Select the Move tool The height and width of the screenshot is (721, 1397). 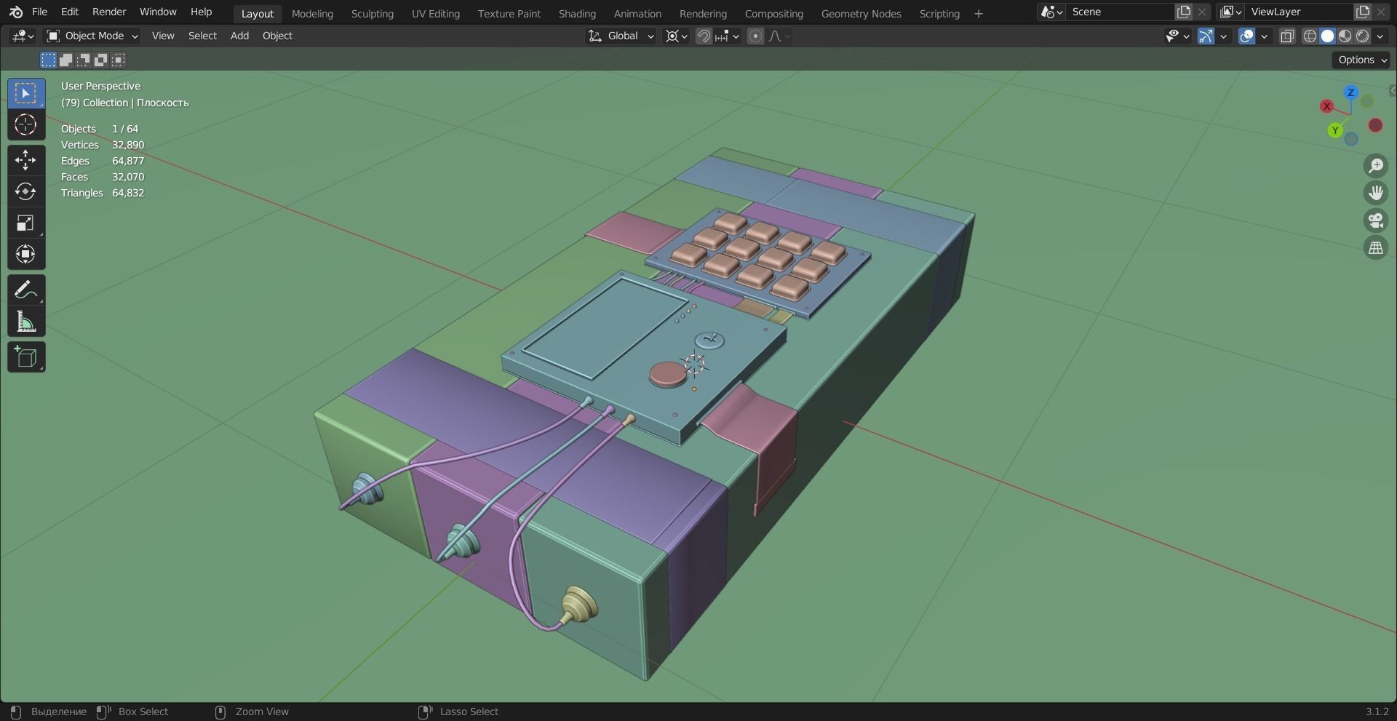coord(25,161)
